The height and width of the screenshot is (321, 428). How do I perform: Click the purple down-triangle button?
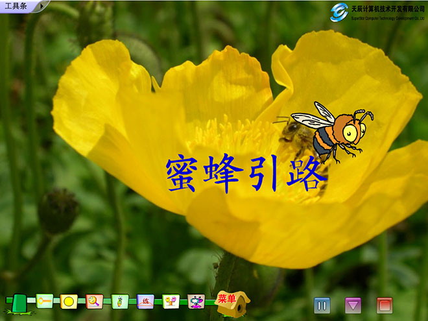[353, 305]
